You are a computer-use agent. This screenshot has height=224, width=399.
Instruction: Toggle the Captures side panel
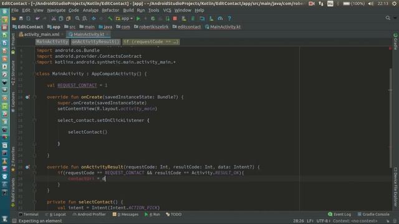13,102
